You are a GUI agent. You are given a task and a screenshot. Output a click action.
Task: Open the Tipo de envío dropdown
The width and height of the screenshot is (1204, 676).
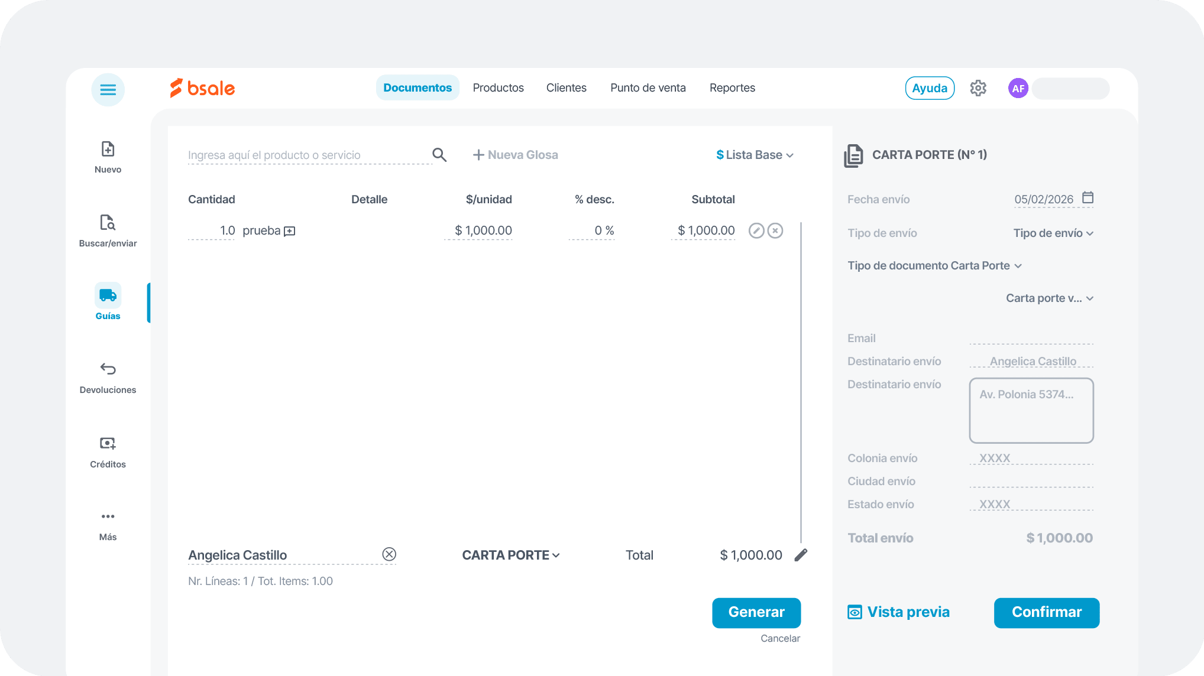[x=1053, y=233]
